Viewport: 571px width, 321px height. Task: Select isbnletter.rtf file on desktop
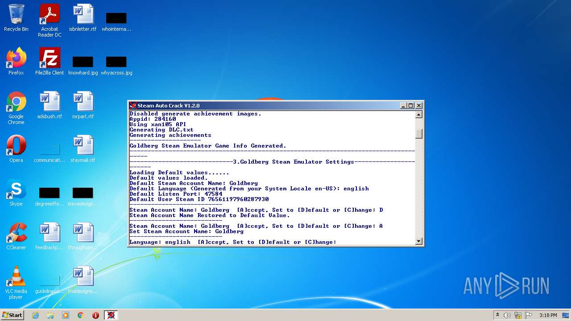tap(83, 18)
